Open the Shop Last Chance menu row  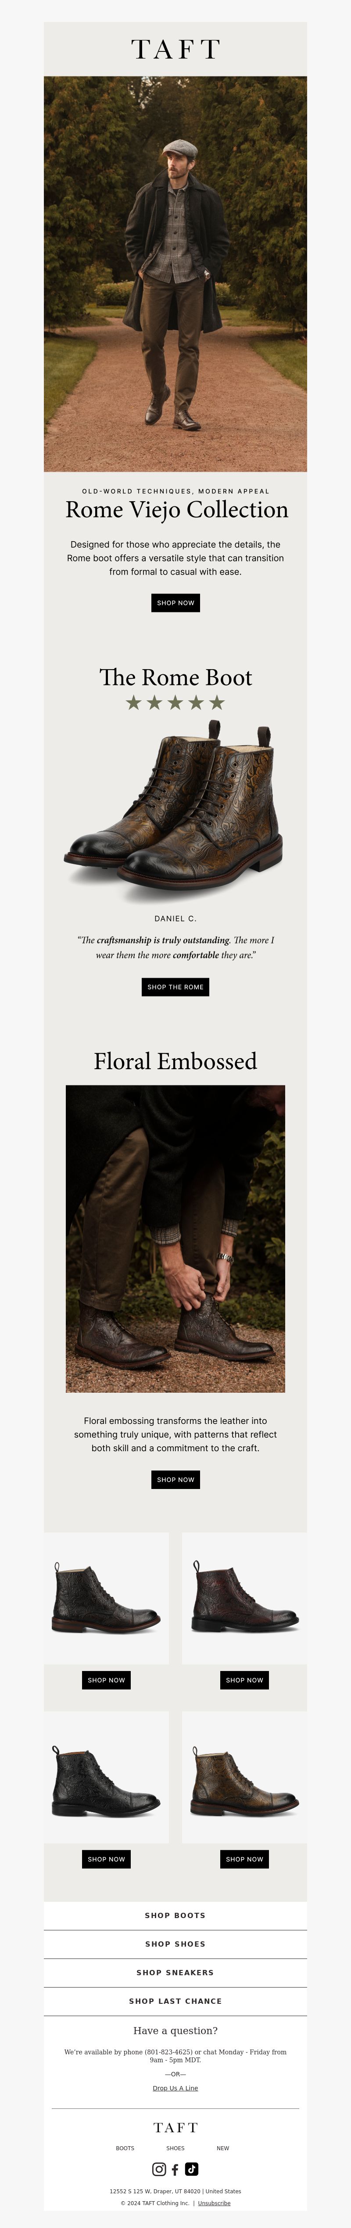click(x=175, y=2002)
